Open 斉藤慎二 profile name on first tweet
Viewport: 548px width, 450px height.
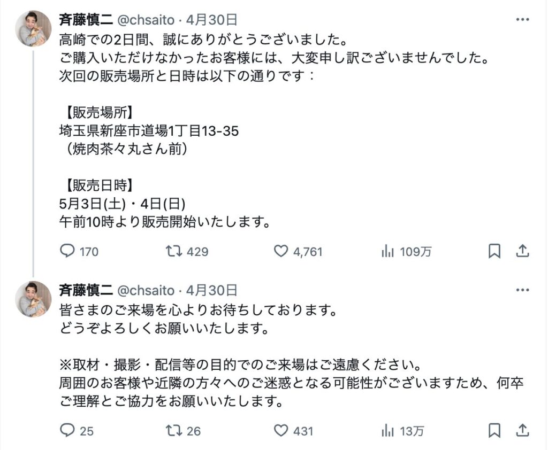point(86,20)
